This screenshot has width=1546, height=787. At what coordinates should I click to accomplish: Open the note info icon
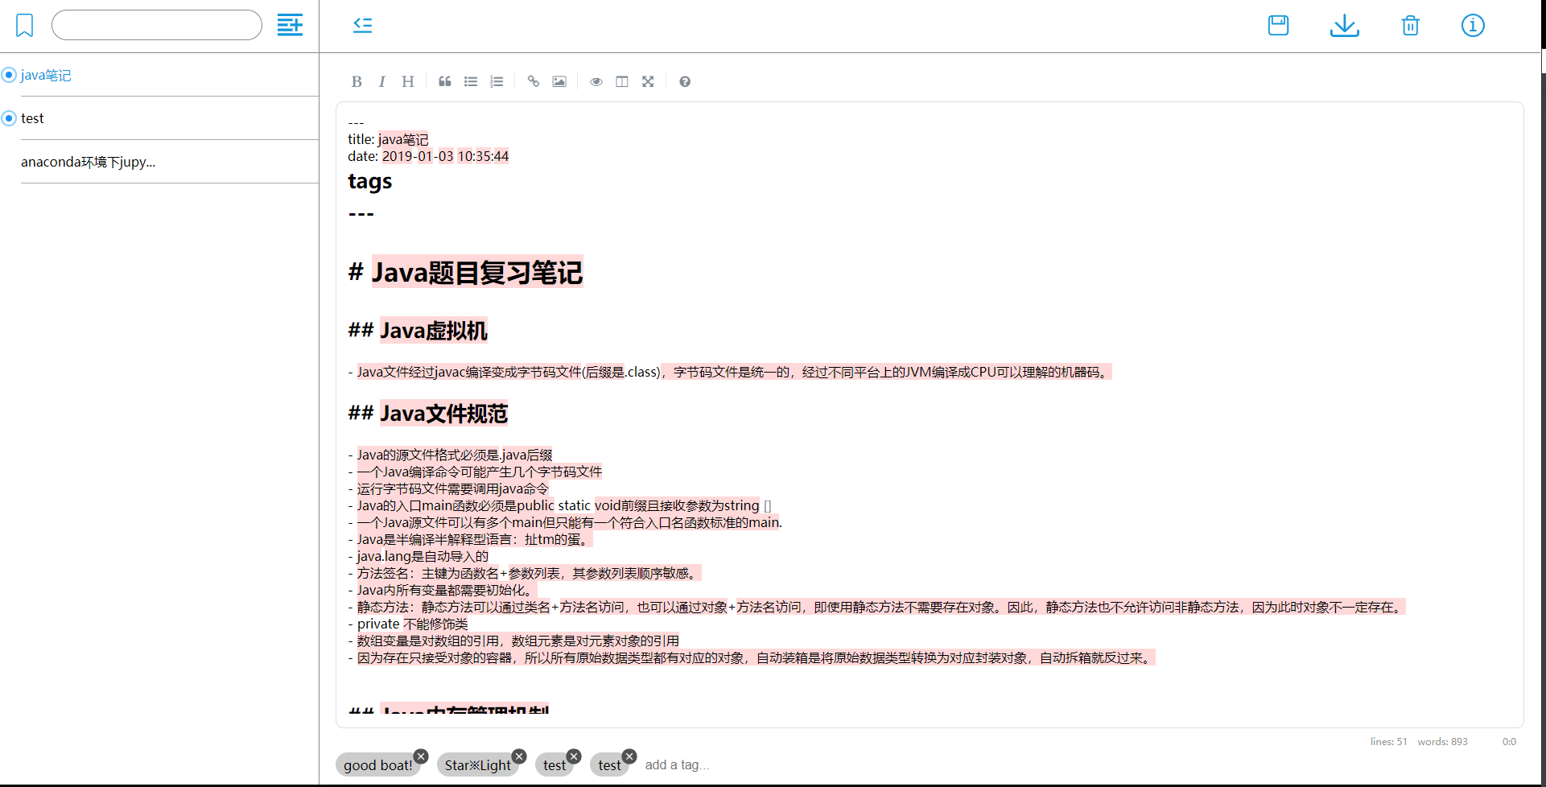coord(1473,26)
